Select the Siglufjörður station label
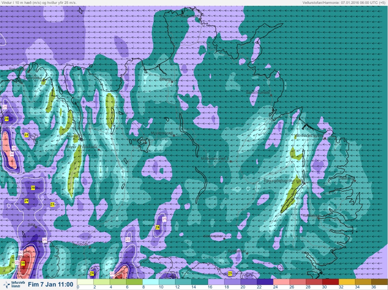The image size is (388, 290). pyautogui.click(x=18, y=69)
